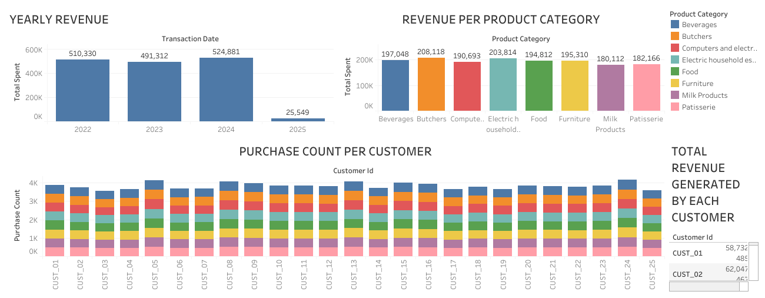Click the Purchase Count axis title
Image resolution: width=765 pixels, height=298 pixels.
[x=18, y=216]
